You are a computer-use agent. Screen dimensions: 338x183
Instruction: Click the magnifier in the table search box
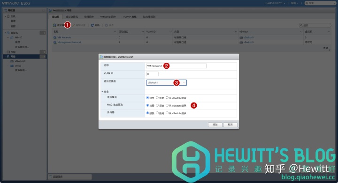[301, 25]
